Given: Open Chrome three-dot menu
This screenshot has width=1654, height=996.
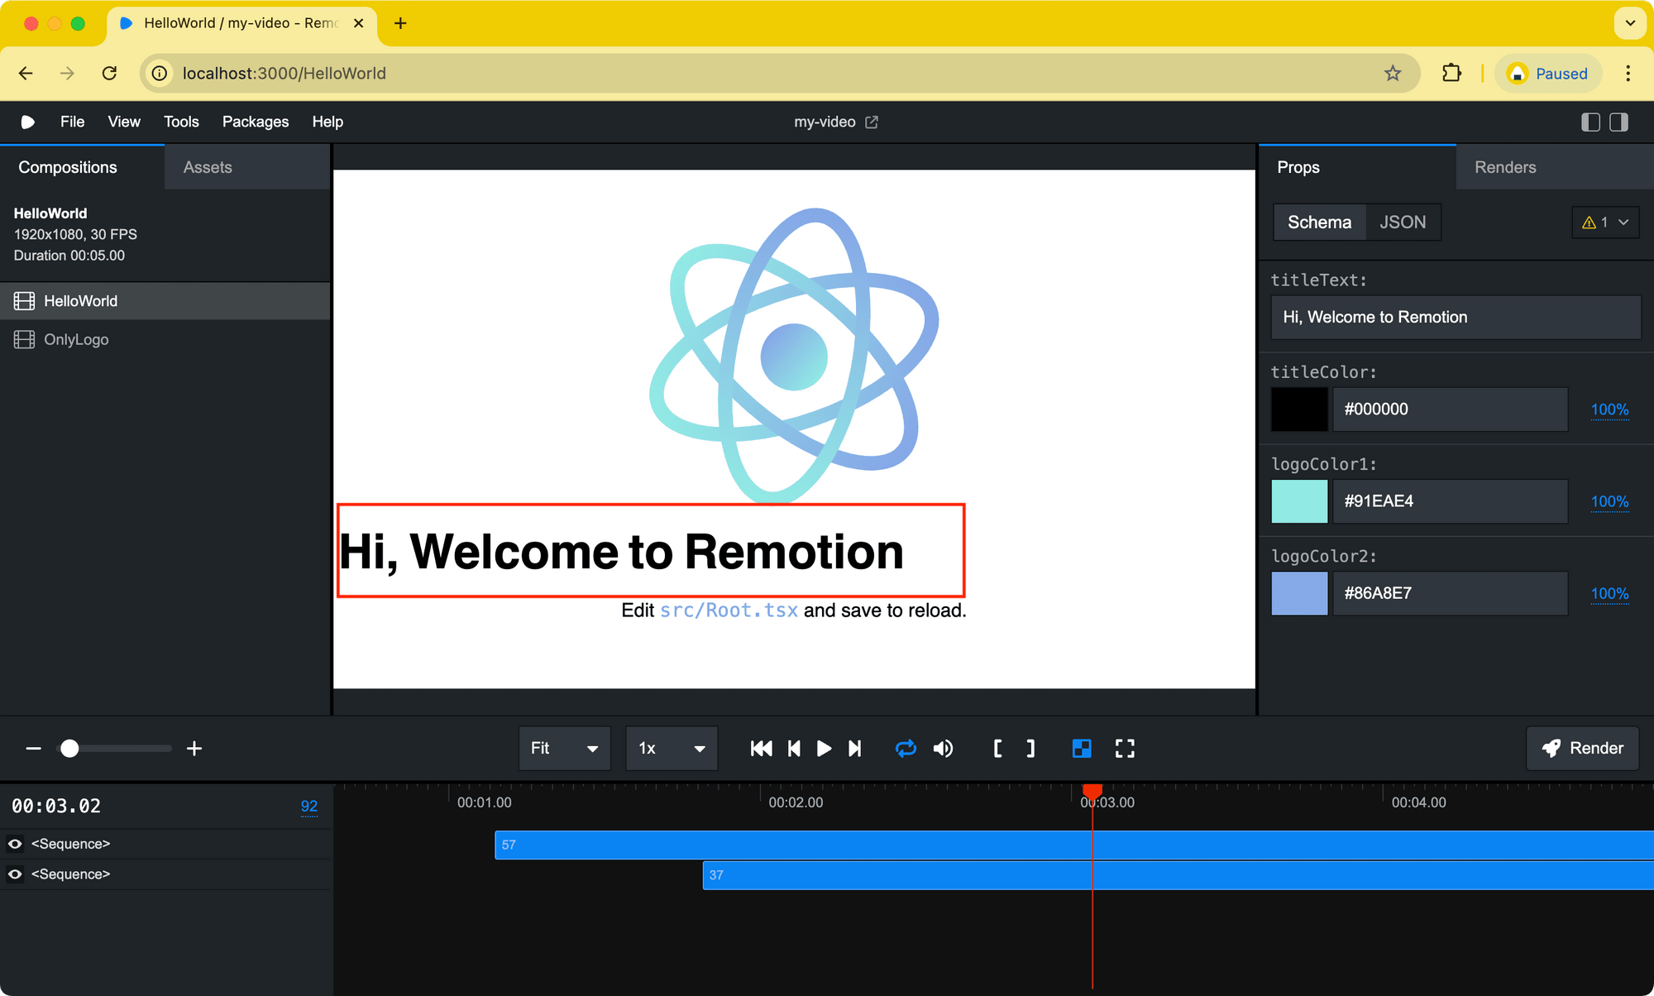Looking at the screenshot, I should pos(1628,74).
